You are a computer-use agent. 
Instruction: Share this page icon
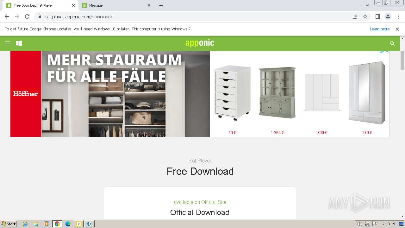(355, 16)
